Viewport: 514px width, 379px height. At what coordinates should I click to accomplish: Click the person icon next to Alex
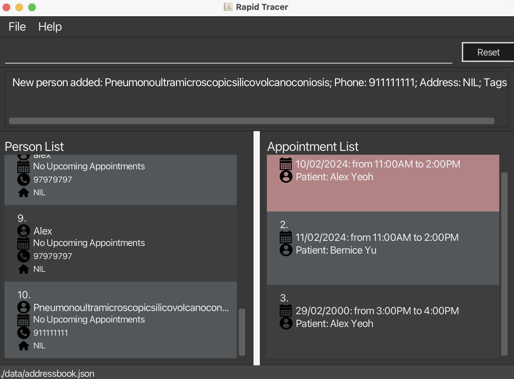[24, 231]
